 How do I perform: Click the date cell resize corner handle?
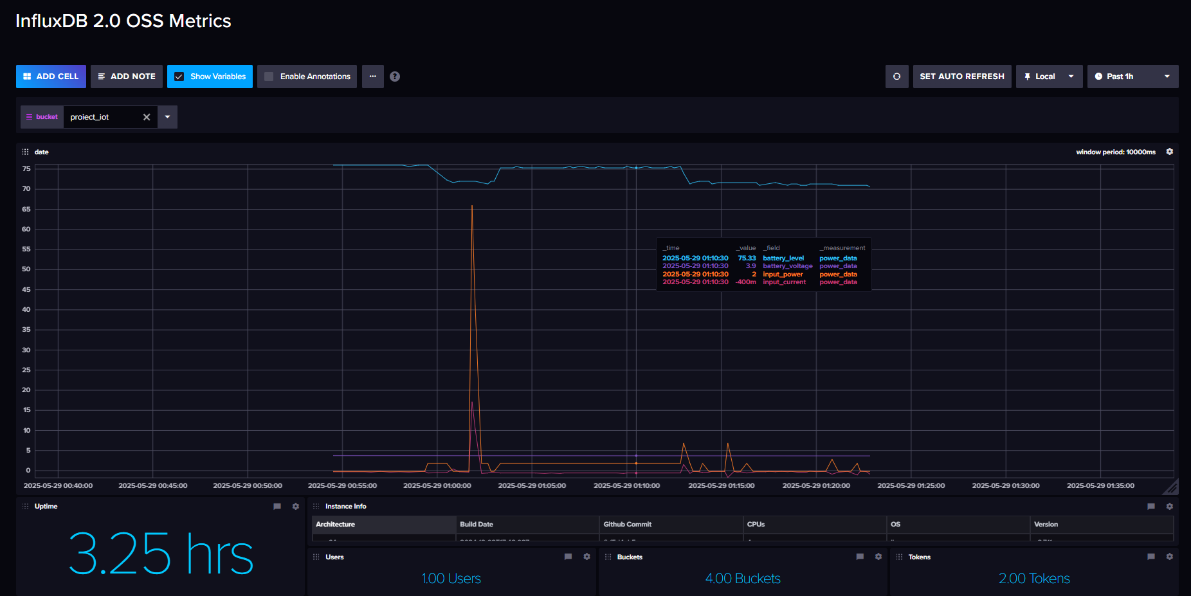1171,487
